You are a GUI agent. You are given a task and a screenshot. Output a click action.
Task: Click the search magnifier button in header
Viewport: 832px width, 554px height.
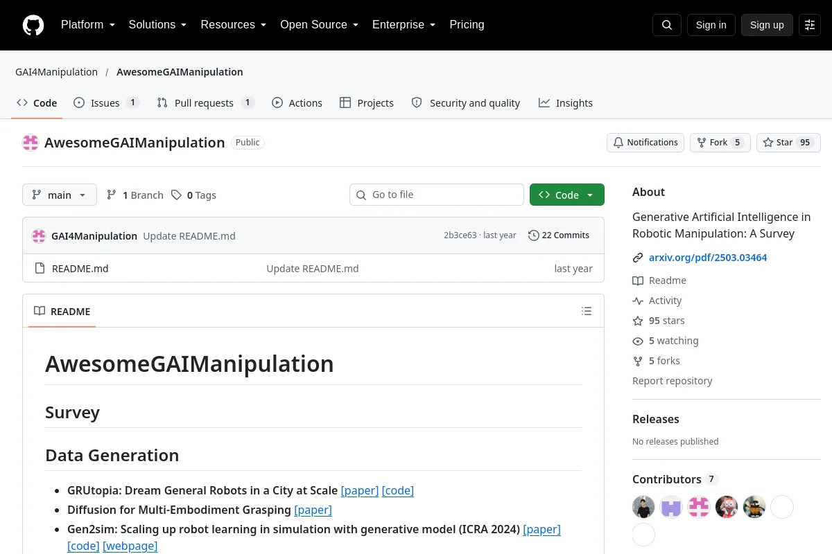[667, 25]
